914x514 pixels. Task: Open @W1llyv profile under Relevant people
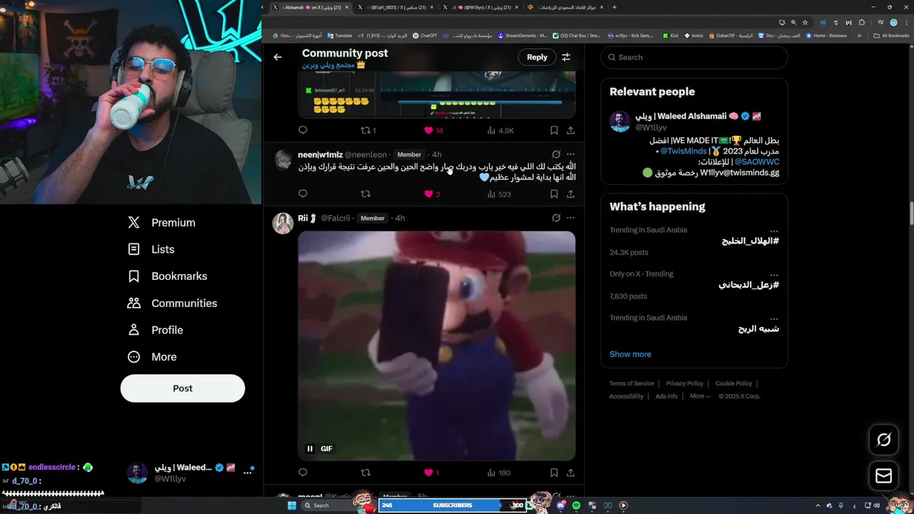point(650,128)
